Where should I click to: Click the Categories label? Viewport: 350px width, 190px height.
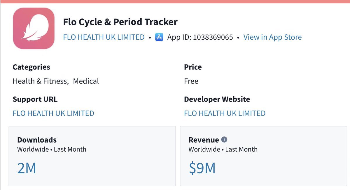coord(32,67)
